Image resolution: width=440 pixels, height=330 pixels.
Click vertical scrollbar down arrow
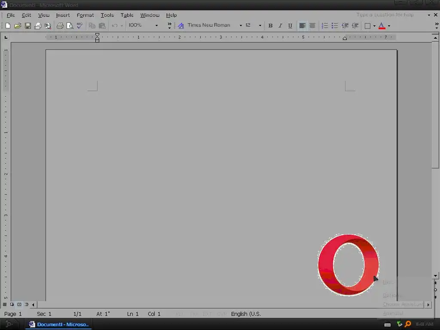[x=435, y=276]
